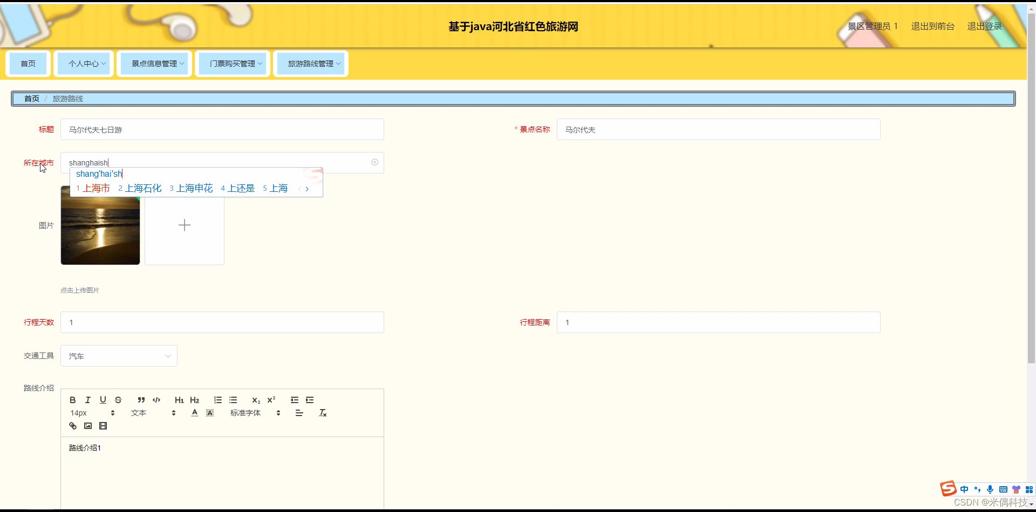Open the font color picker in the editor

tap(194, 413)
